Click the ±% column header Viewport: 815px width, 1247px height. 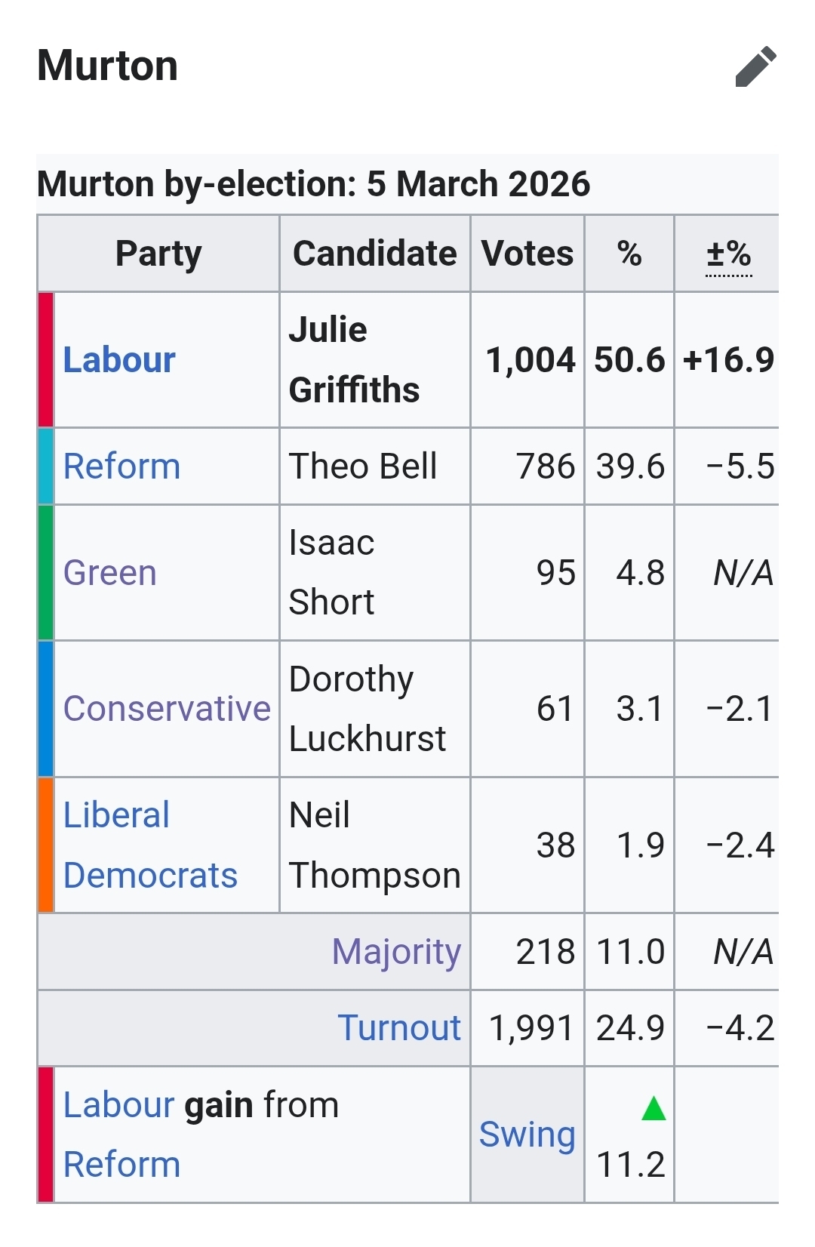(728, 254)
